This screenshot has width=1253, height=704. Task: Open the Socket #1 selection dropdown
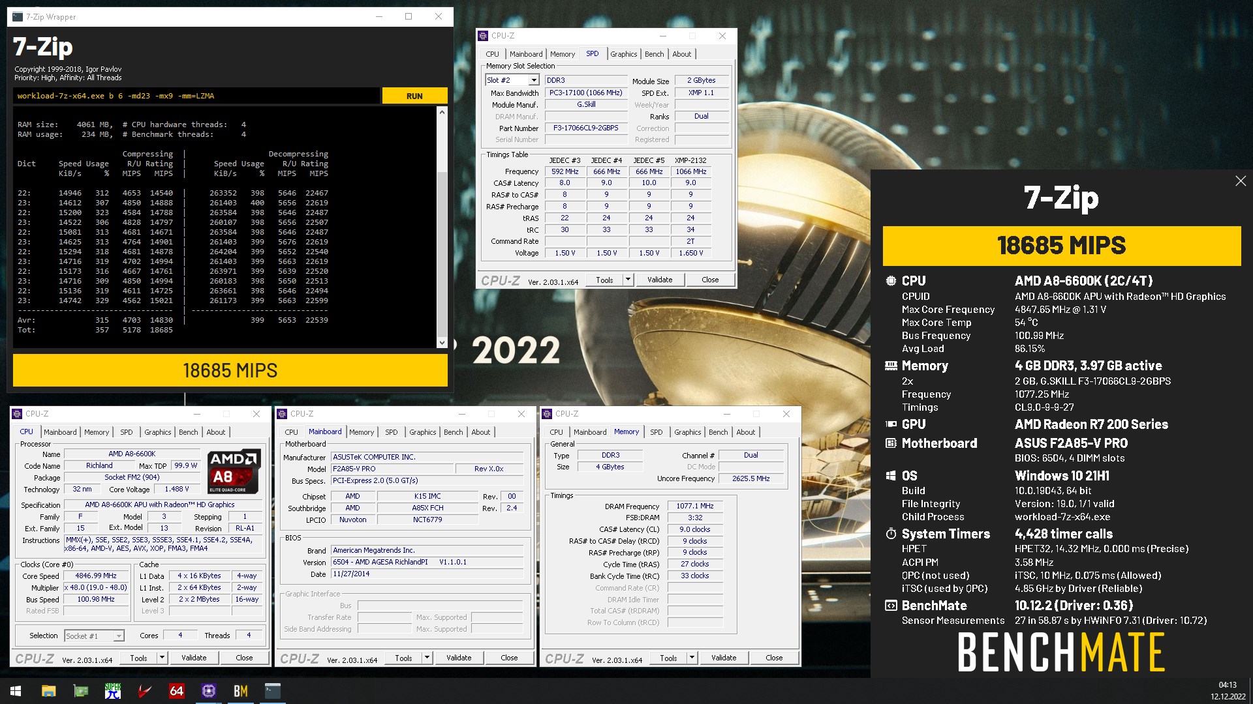(119, 636)
